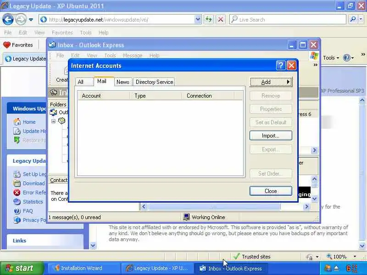
Task: Open the status bar privacy icon dropdown
Action: pos(317,257)
